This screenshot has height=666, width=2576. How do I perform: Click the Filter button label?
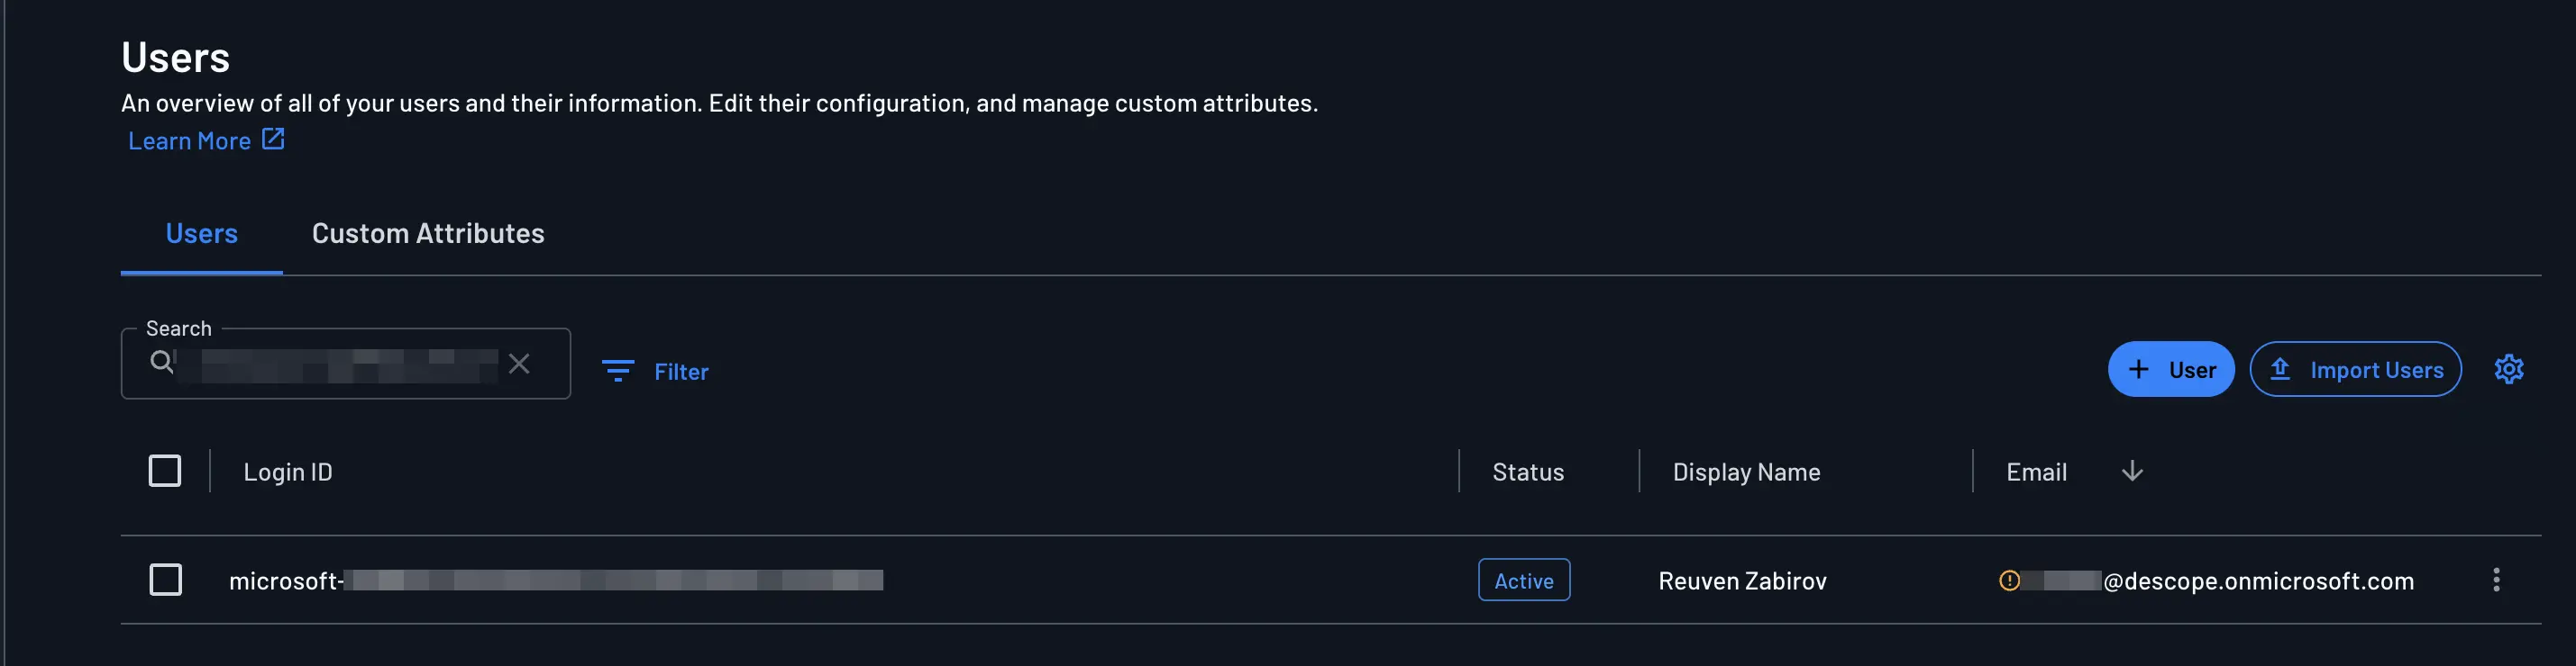click(681, 372)
